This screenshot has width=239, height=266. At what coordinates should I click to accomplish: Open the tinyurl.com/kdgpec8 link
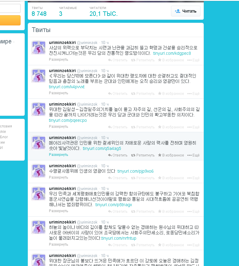click(172, 54)
